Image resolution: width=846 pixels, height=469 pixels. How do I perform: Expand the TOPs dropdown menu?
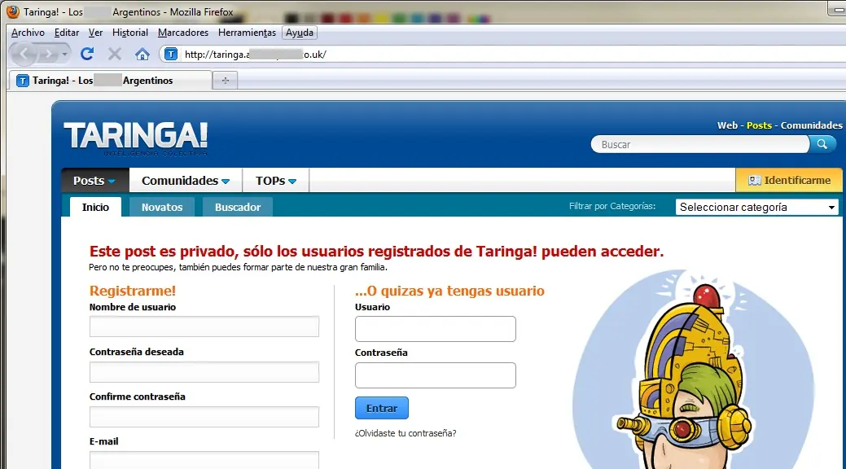click(x=276, y=180)
